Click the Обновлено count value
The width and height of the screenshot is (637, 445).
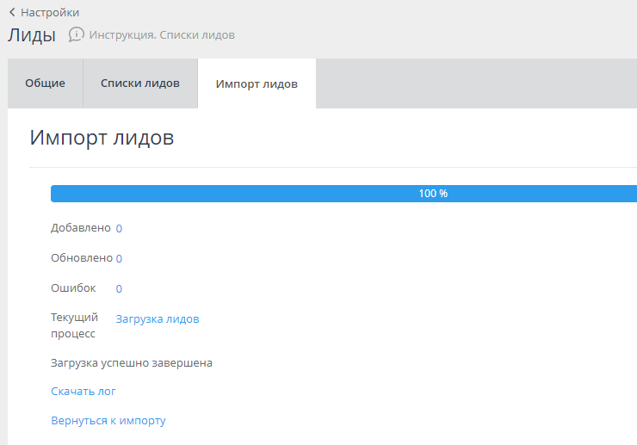119,258
